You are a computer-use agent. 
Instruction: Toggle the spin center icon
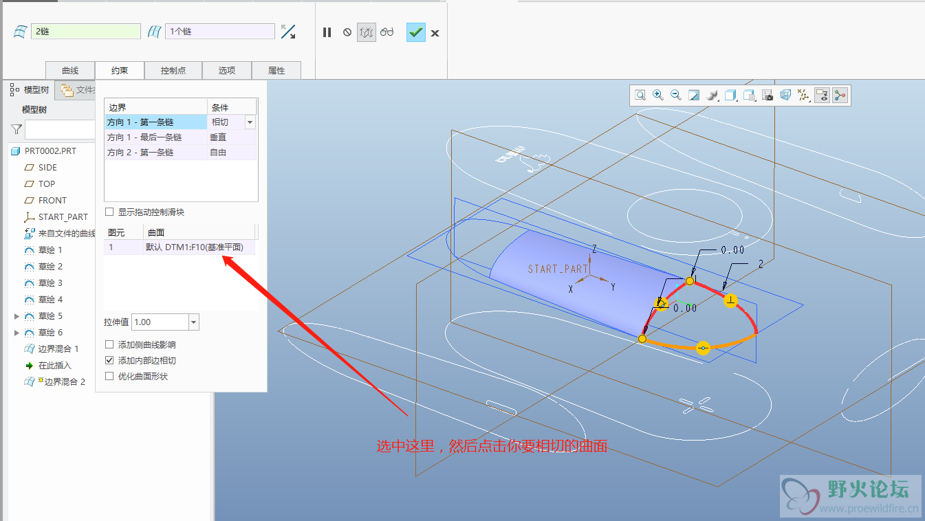tap(840, 96)
